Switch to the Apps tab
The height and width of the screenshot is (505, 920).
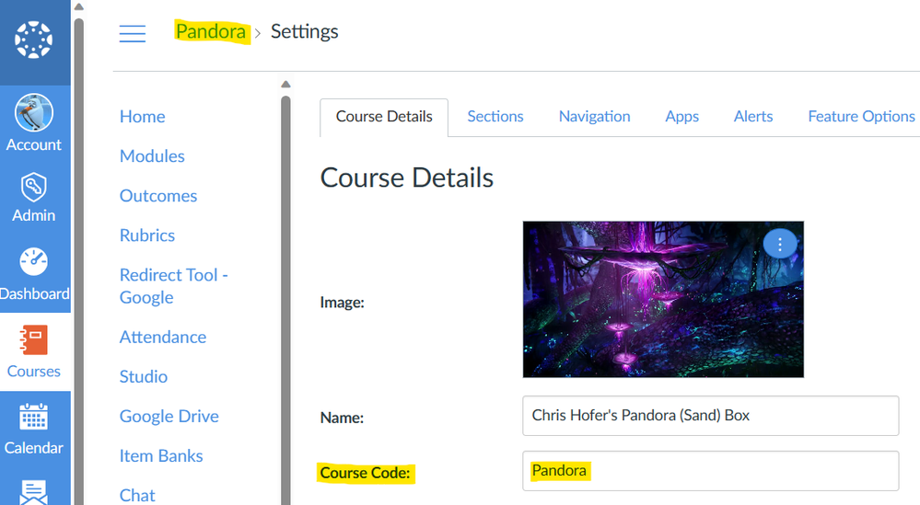pyautogui.click(x=681, y=117)
